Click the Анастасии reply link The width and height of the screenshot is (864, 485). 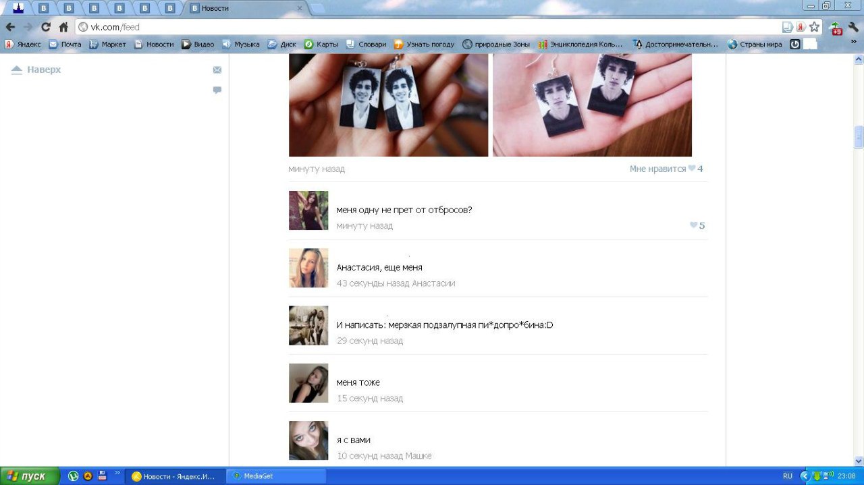(x=433, y=283)
